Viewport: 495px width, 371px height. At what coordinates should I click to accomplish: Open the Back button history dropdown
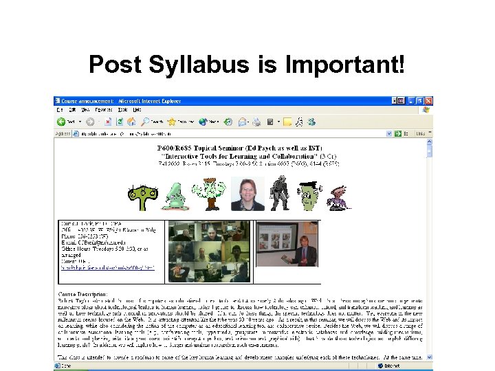(x=80, y=122)
